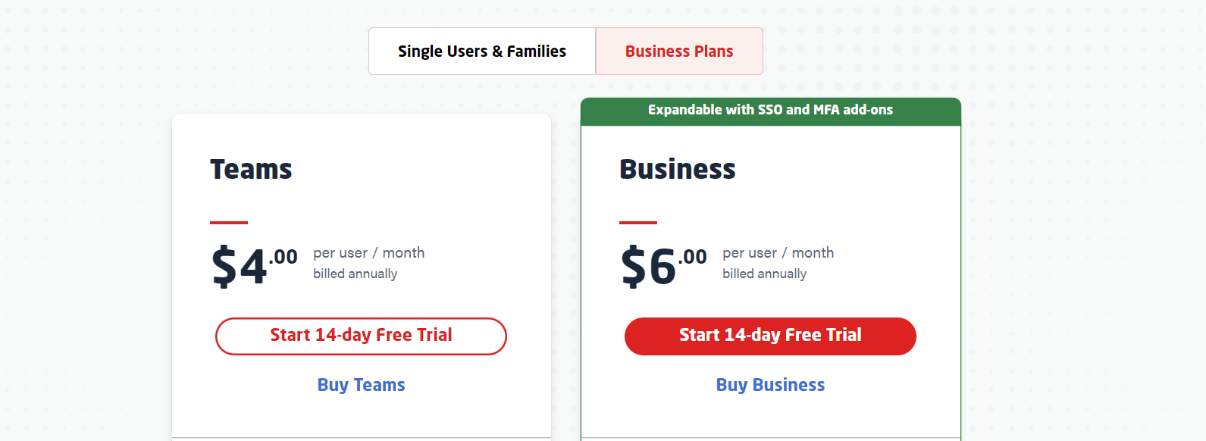Click the $4.00 Teams price
Image resolution: width=1206 pixels, height=441 pixels.
point(240,267)
